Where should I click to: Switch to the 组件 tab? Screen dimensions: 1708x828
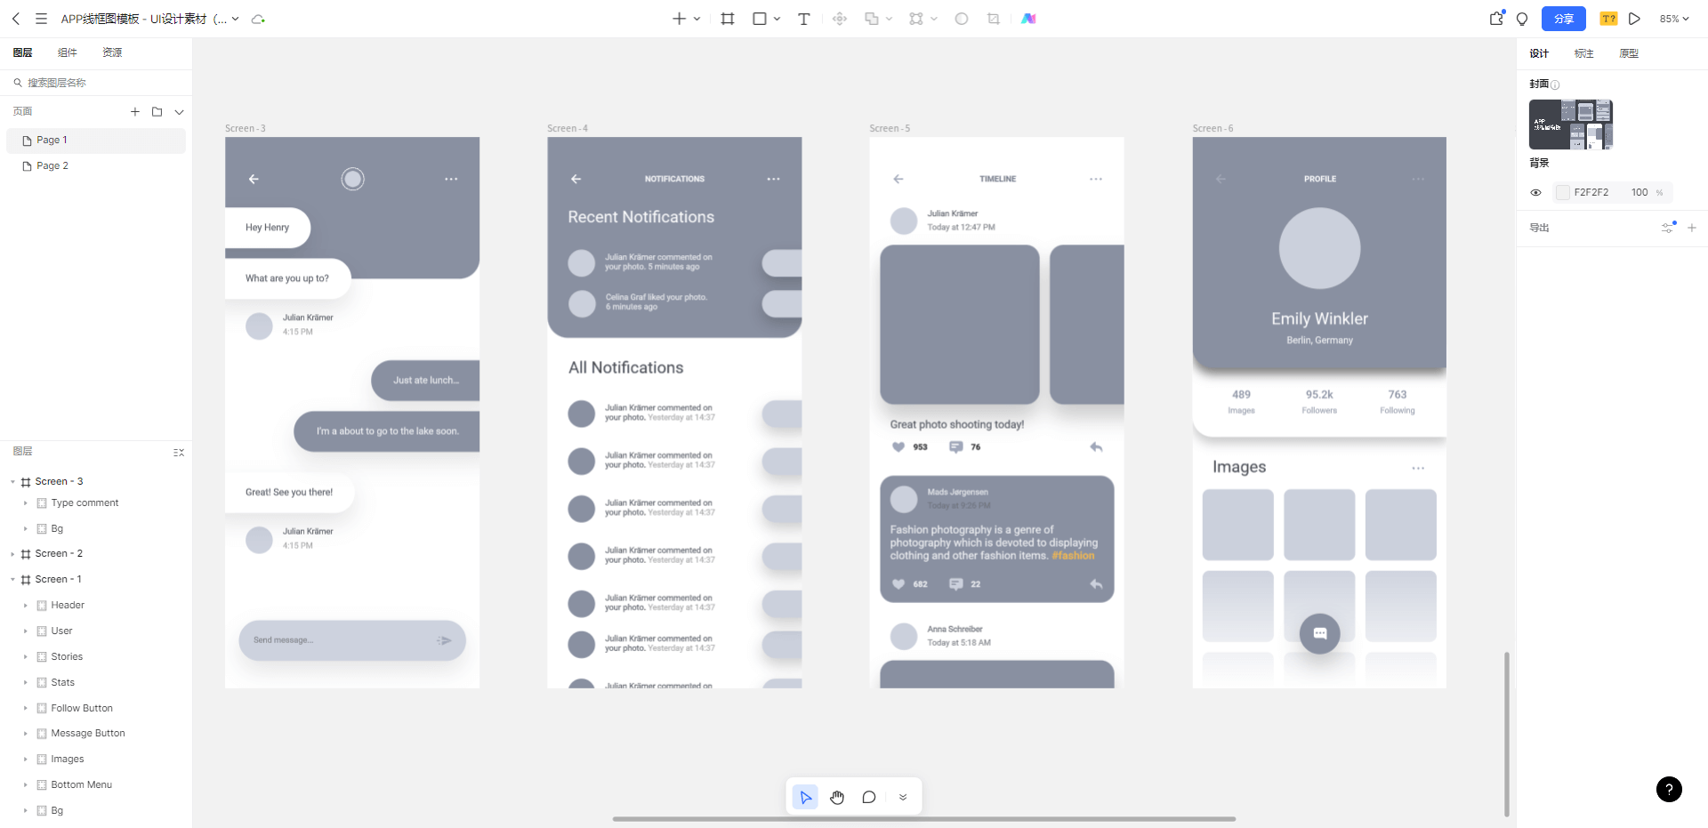pos(68,52)
